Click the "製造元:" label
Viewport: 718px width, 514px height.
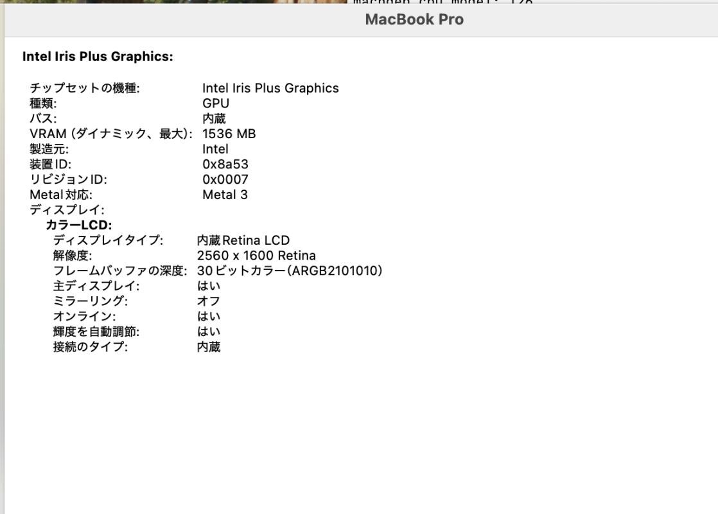pos(49,149)
